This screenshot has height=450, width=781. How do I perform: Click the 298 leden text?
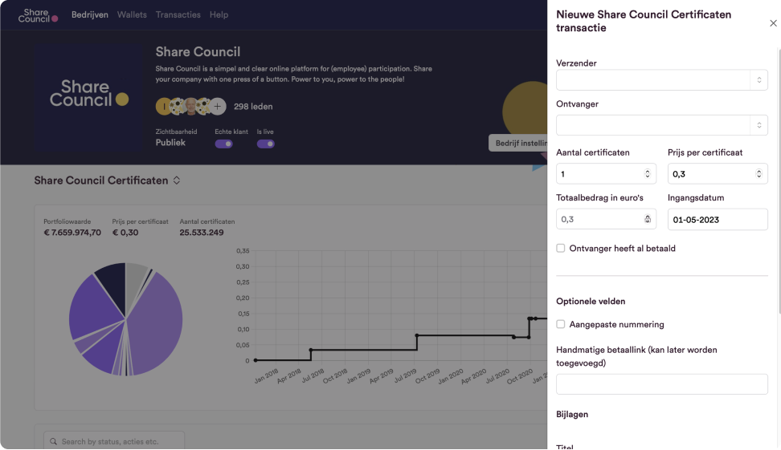click(253, 107)
